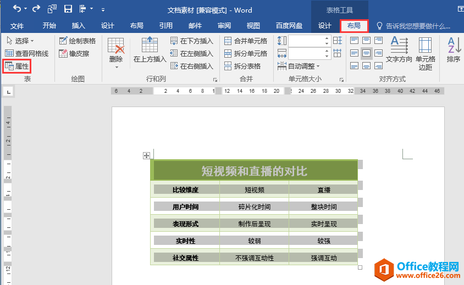Click the column width input field
464x285 pixels.
tap(306, 54)
